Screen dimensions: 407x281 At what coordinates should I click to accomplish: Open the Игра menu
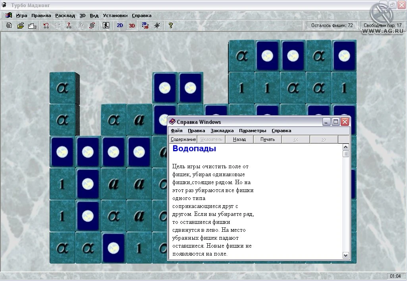21,15
